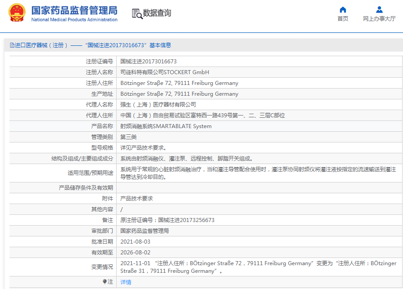This screenshot has height=289, width=403.
Task: Click the 首页 house icon
Action: [x=343, y=9]
